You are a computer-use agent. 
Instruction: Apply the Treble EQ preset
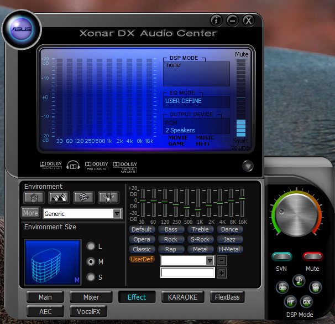(x=200, y=229)
